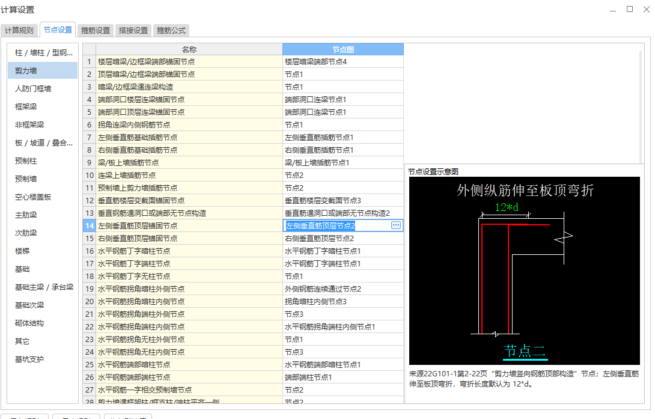
Task: Maximize the 计算设置 window
Action: click(630, 9)
